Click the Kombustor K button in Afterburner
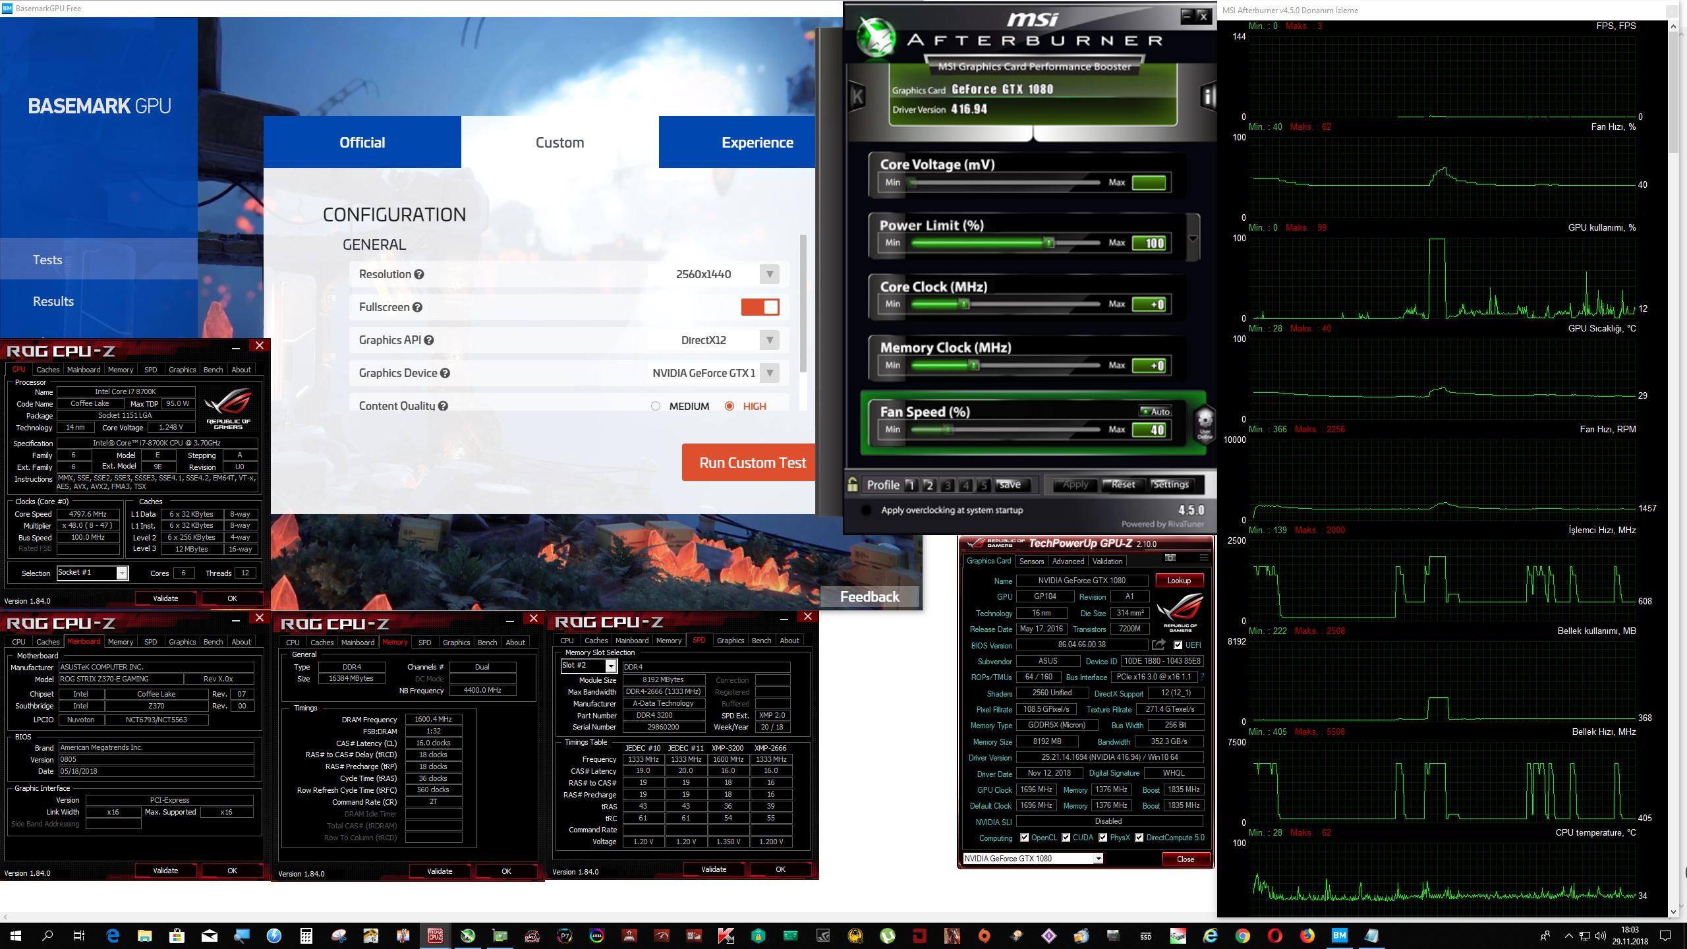The height and width of the screenshot is (949, 1687). coord(857,97)
